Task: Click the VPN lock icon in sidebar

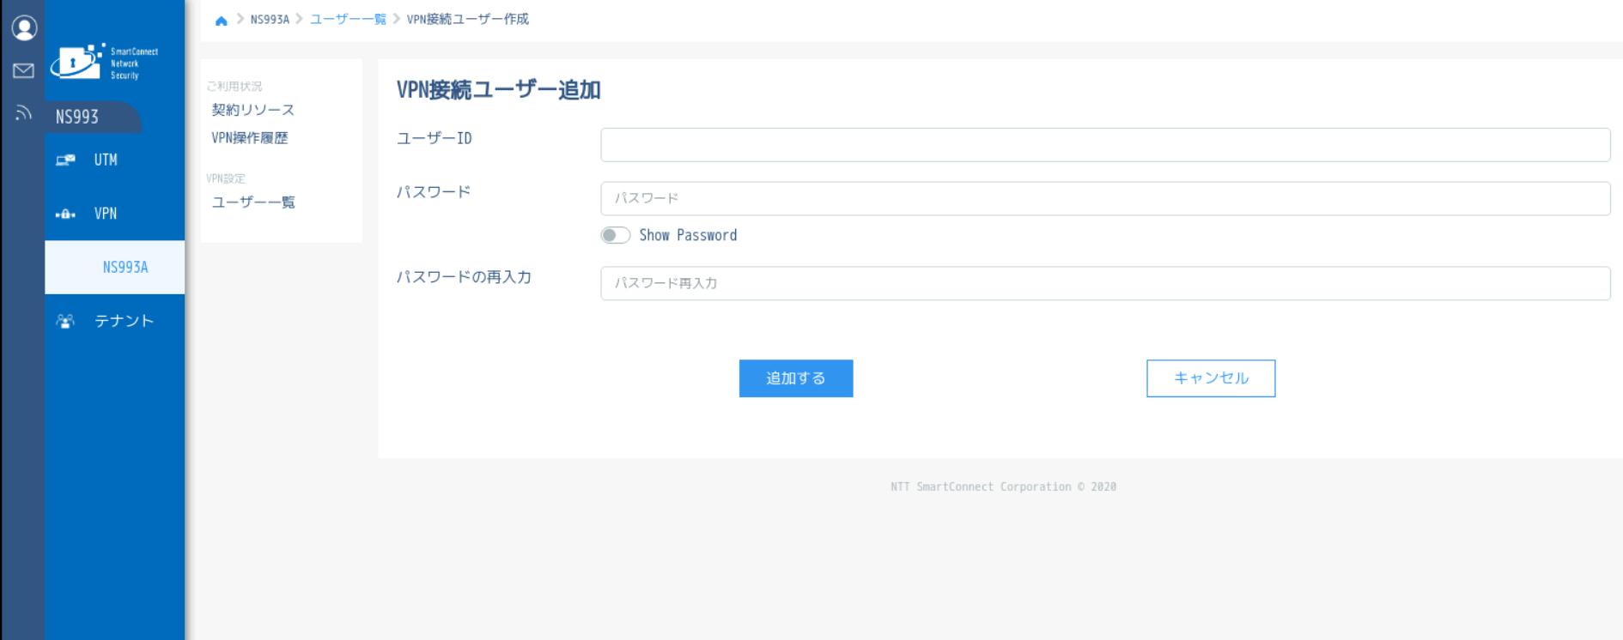Action: (65, 214)
